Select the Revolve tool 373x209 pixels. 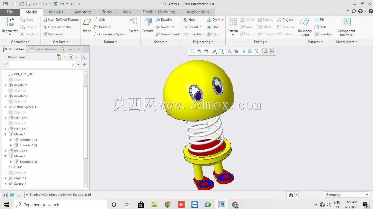[164, 20]
